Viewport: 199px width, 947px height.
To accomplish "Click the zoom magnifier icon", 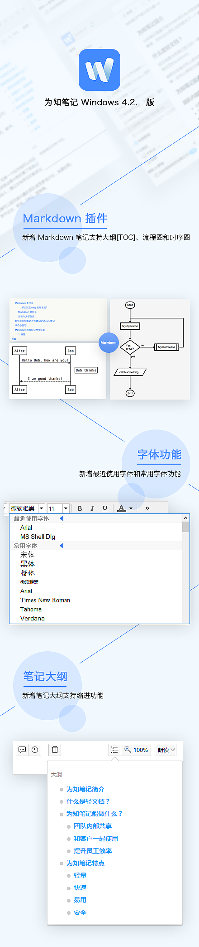I will [128, 750].
